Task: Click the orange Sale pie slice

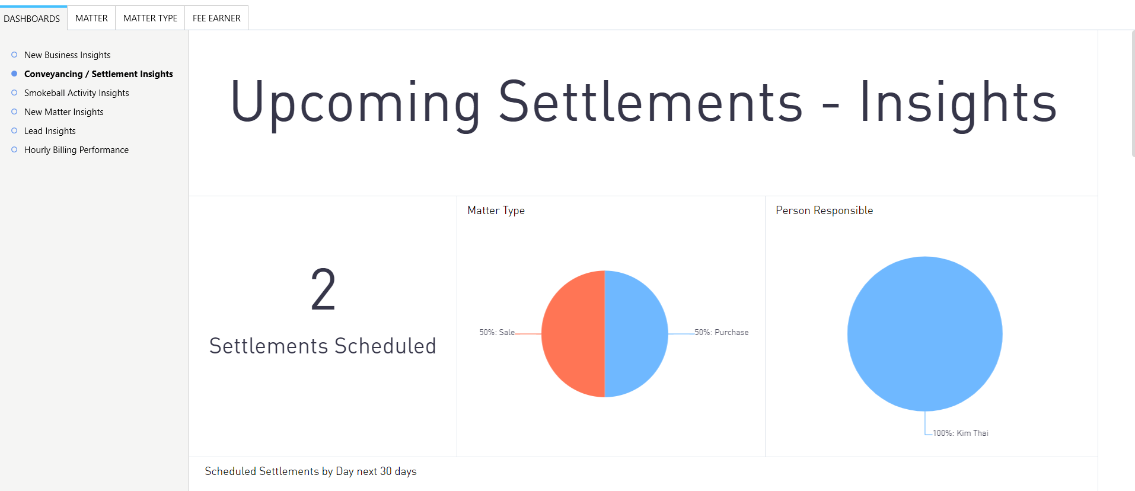Action: click(x=573, y=334)
